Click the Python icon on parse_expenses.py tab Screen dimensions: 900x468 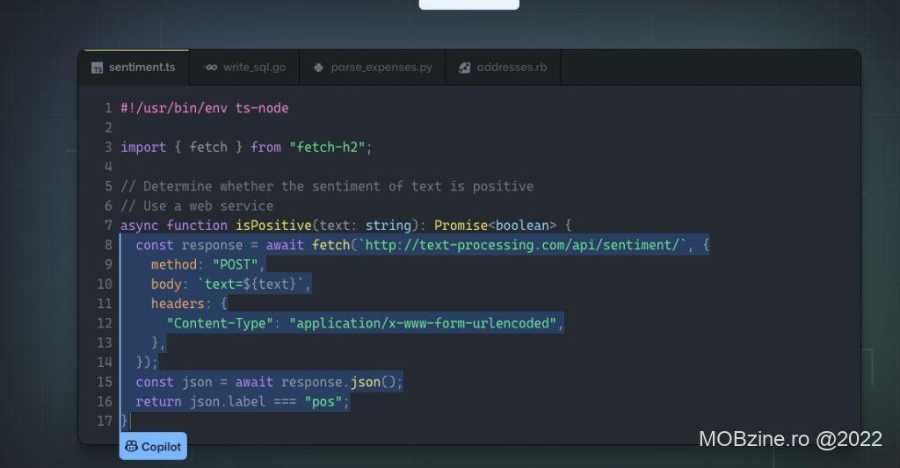(x=319, y=68)
